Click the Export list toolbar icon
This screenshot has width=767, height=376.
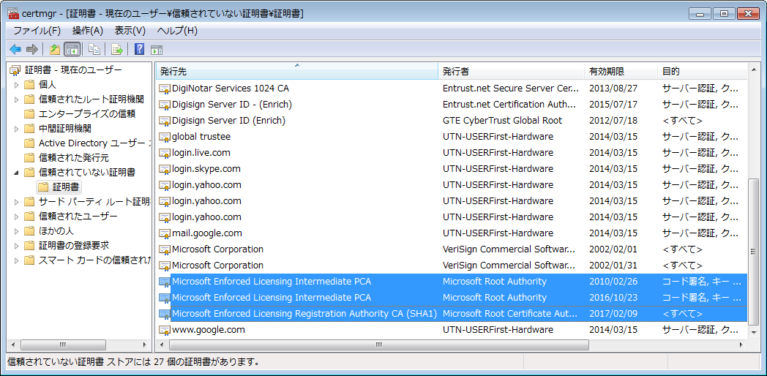(117, 50)
